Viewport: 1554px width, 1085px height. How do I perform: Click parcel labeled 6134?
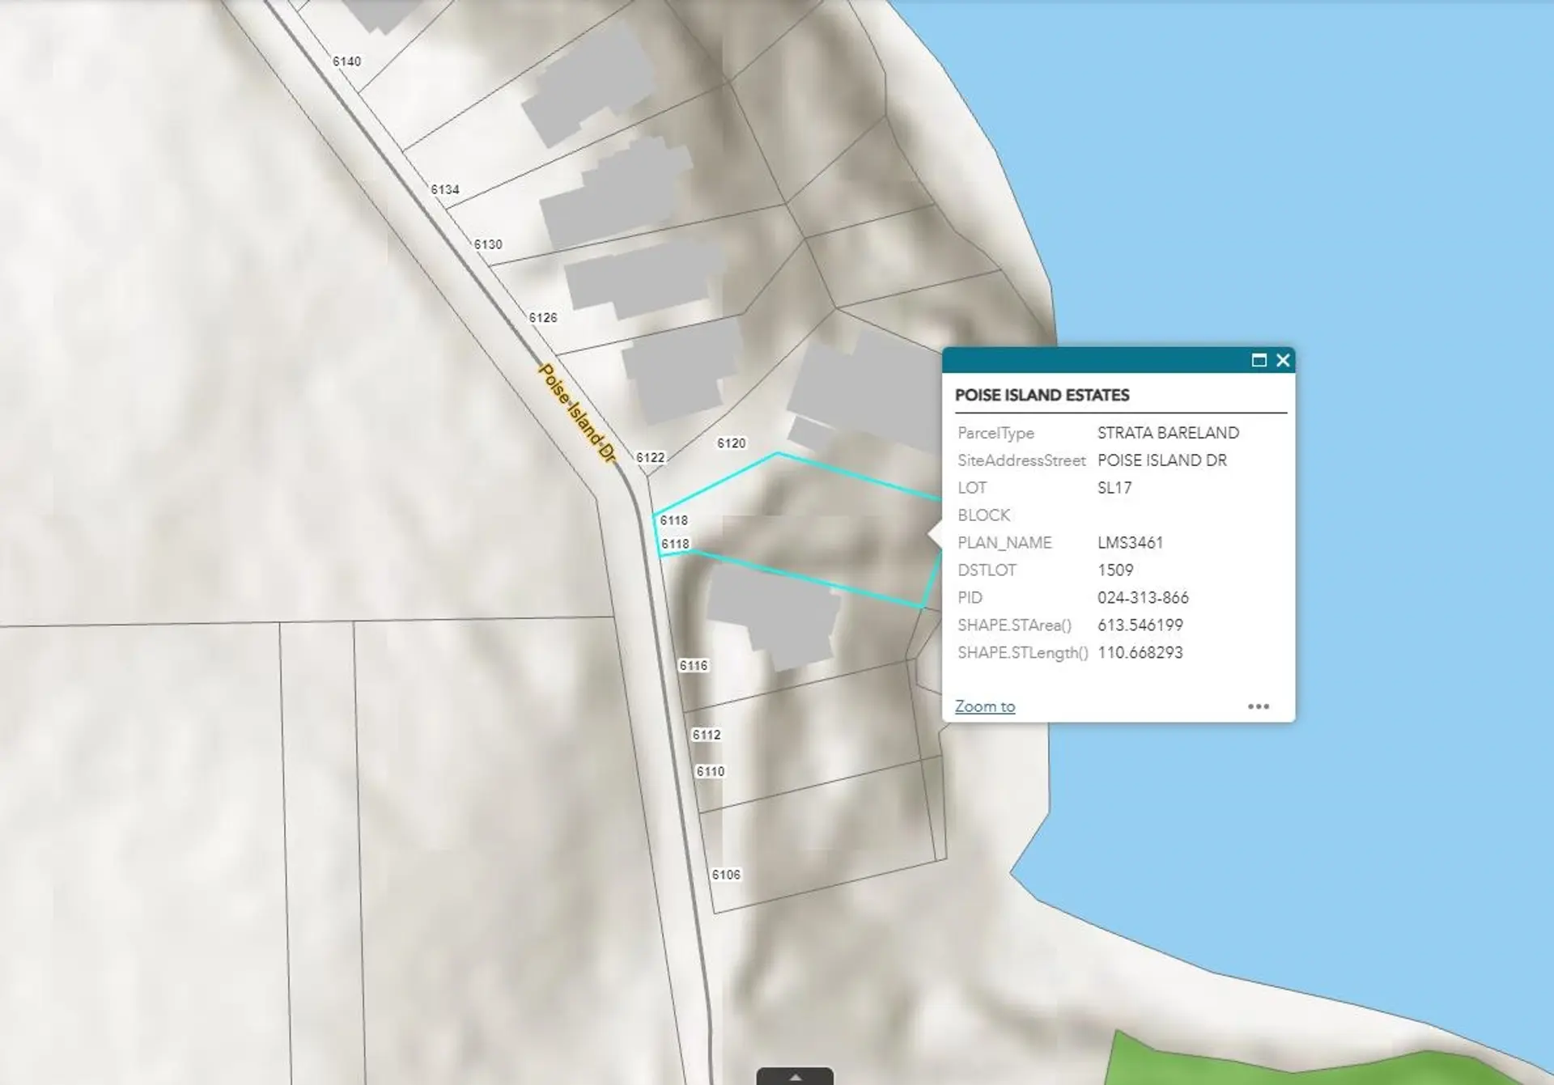click(448, 189)
